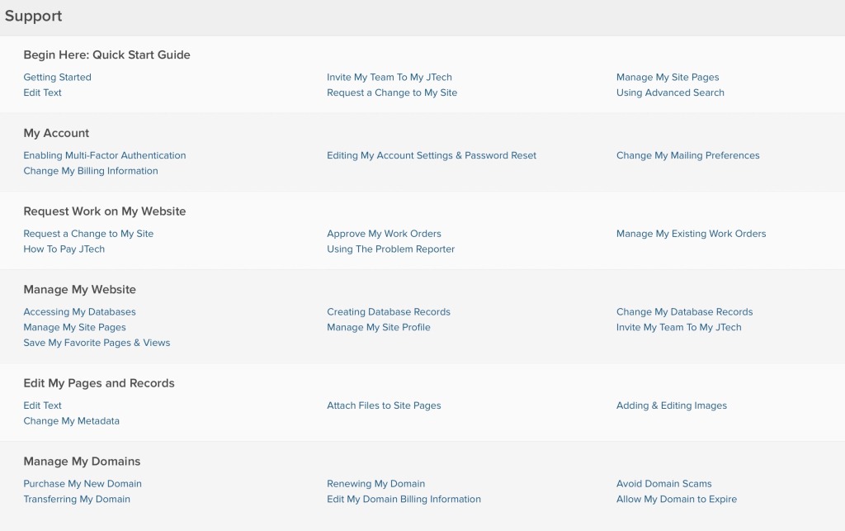Click Adding & Editing Images
Image resolution: width=845 pixels, height=531 pixels.
tap(672, 405)
